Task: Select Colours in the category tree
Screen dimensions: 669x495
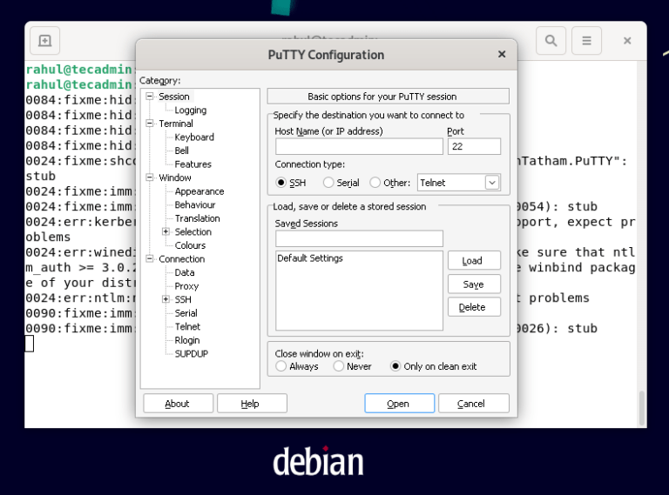Action: pyautogui.click(x=190, y=245)
